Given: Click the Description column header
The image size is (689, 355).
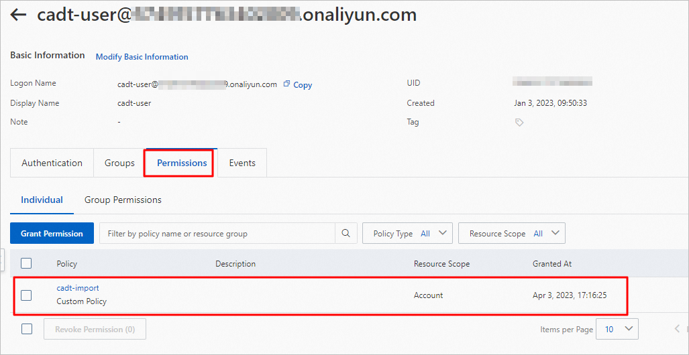Looking at the screenshot, I should (x=235, y=264).
